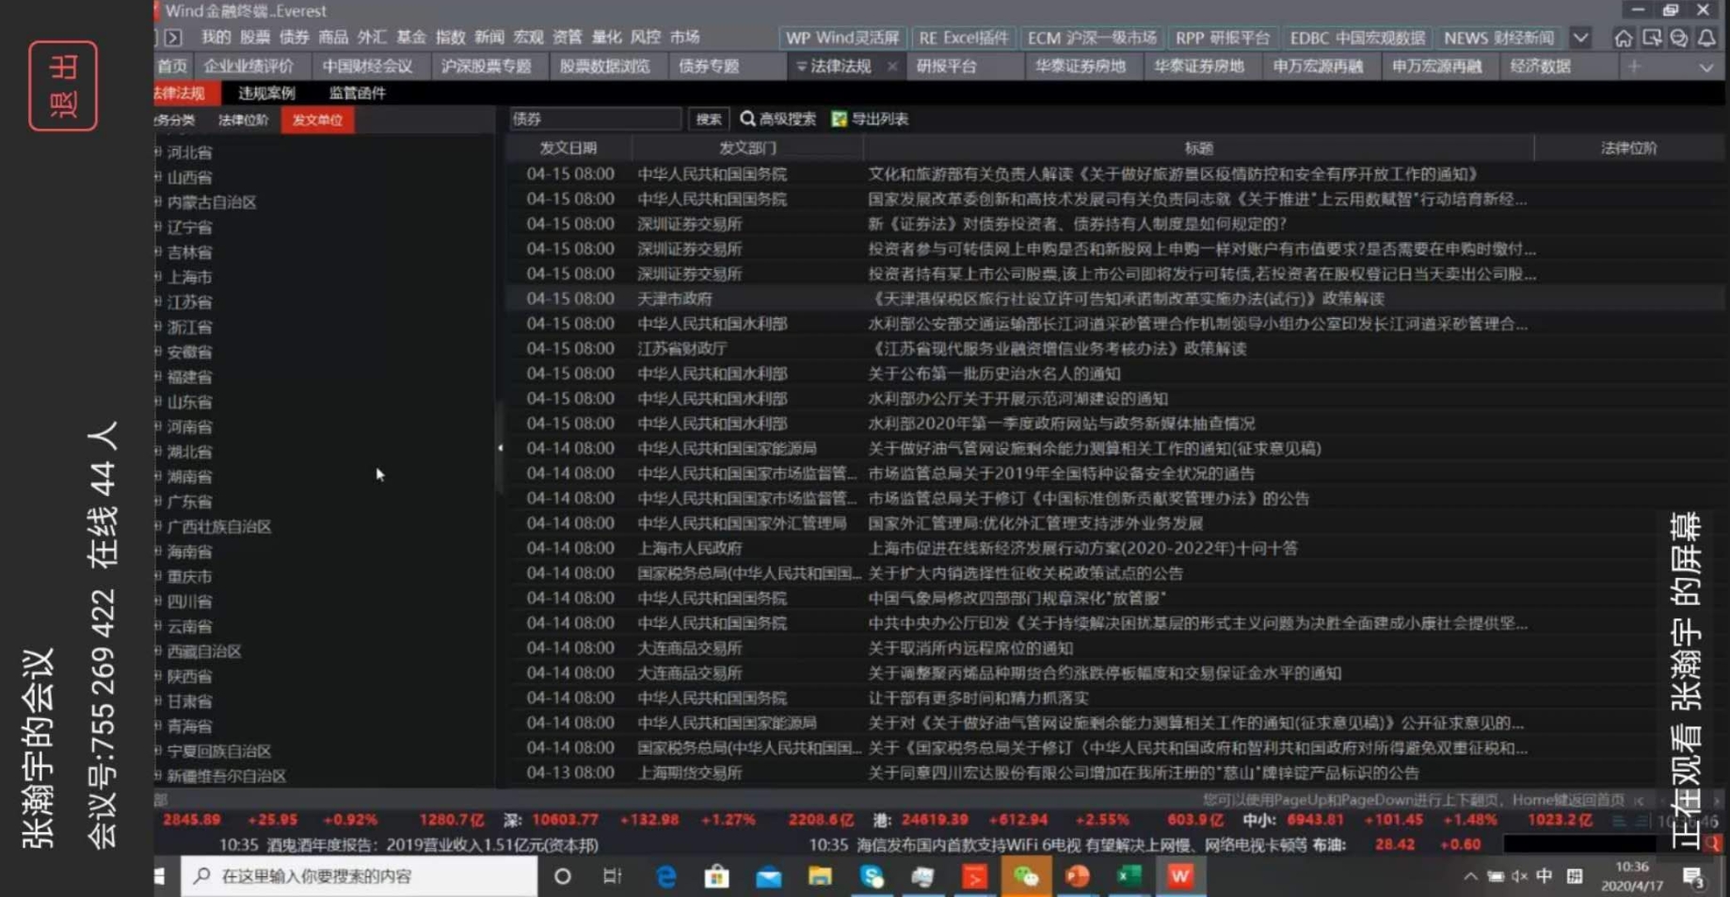Open the RPP 研报平台 panel

coord(1223,39)
